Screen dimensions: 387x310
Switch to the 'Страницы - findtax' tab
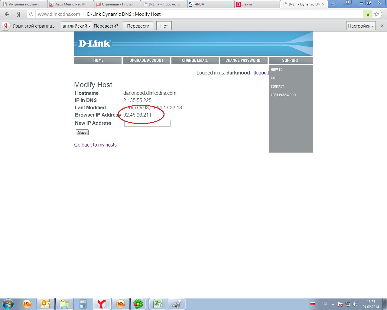click(117, 4)
